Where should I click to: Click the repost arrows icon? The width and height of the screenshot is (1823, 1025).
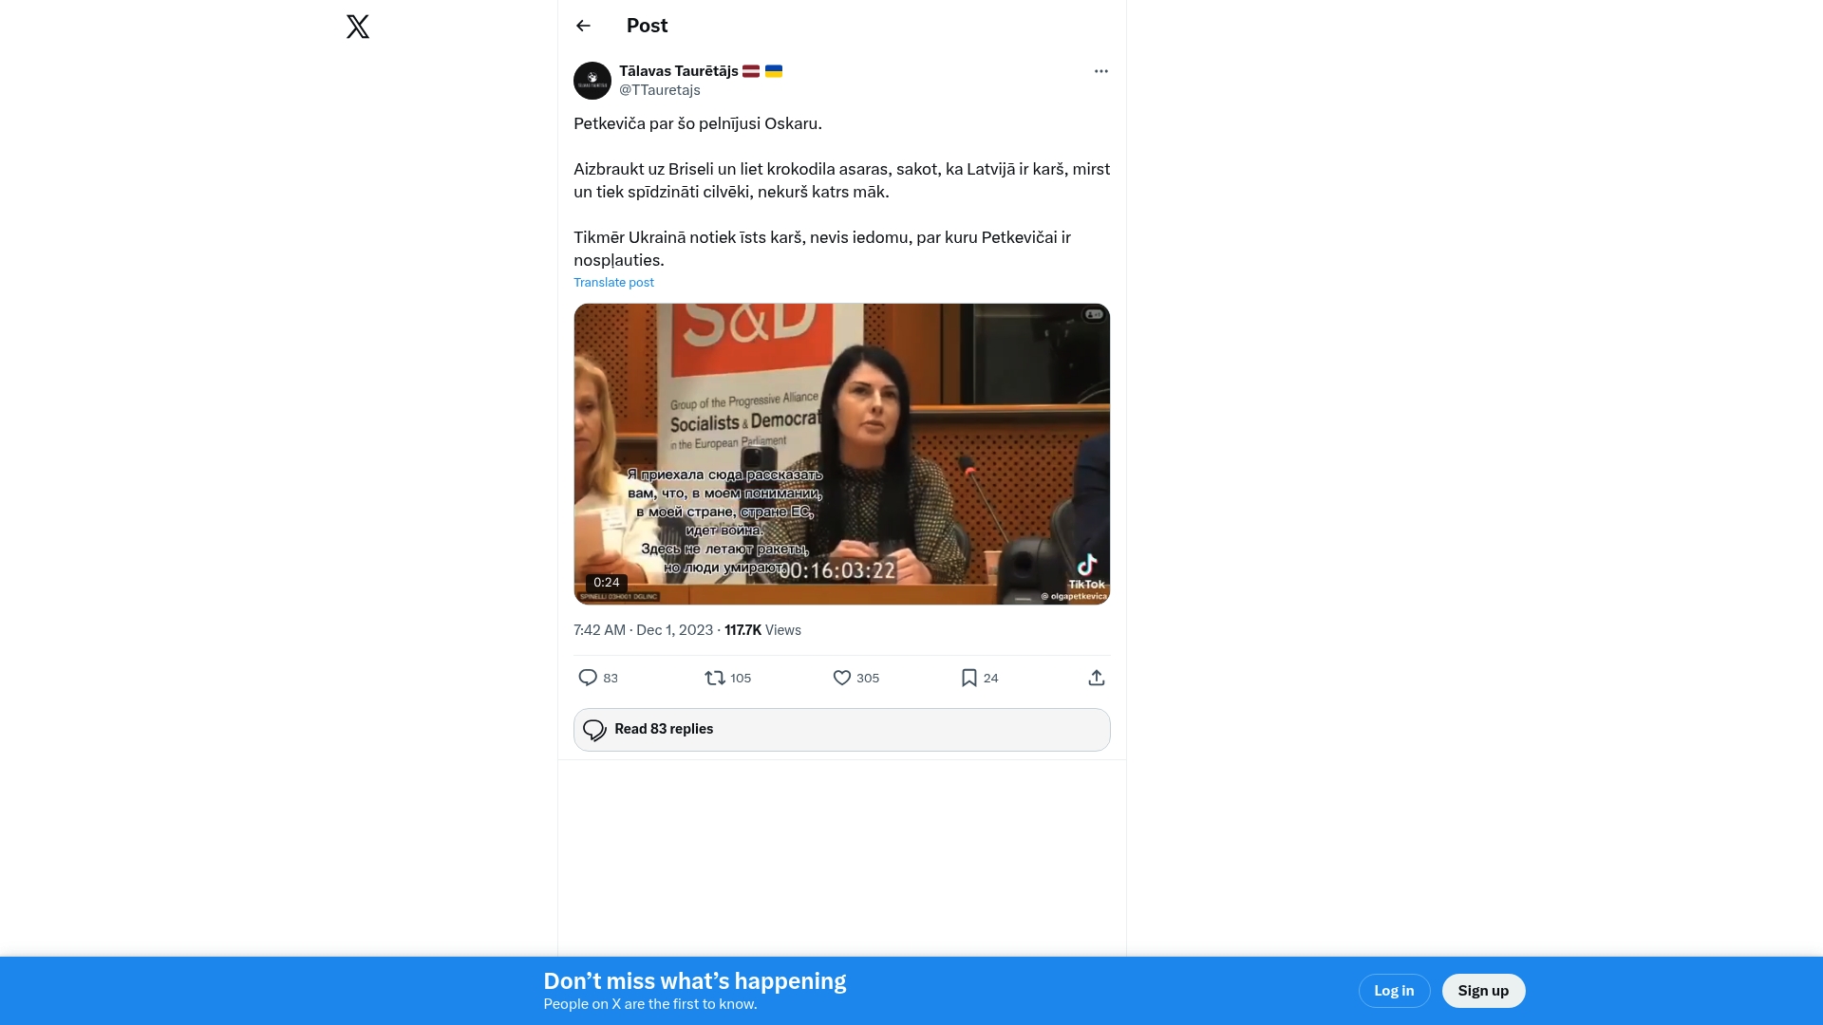pos(715,678)
